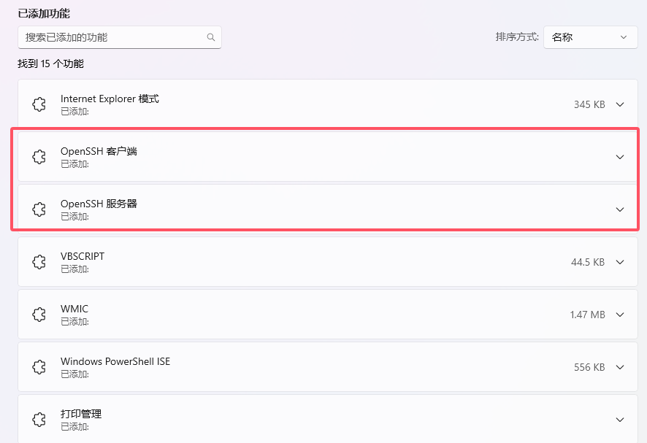Expand the WMIC entry chevron
The height and width of the screenshot is (443, 647).
[620, 315]
